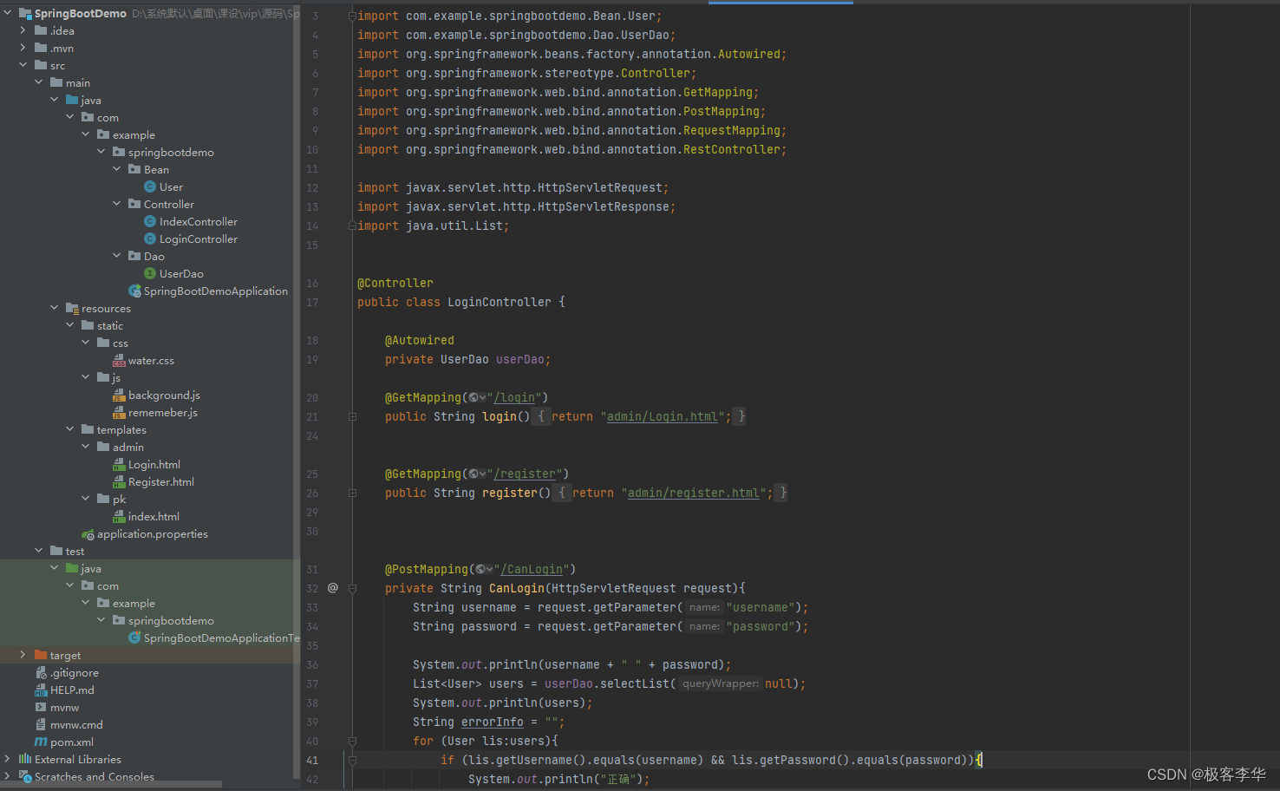Unfold the register() method body
1280x791 pixels.
[x=352, y=493]
